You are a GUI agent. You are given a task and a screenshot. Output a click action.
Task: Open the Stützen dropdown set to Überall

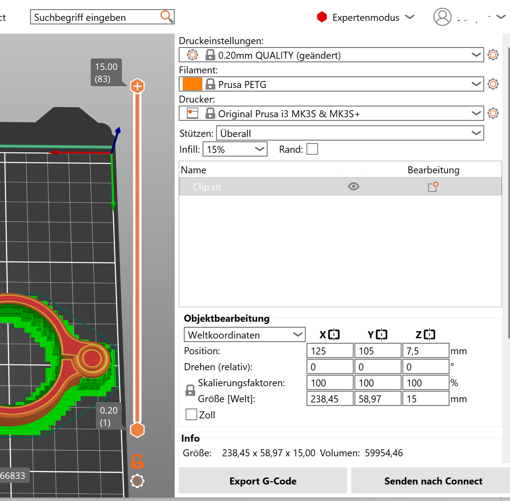pyautogui.click(x=350, y=133)
